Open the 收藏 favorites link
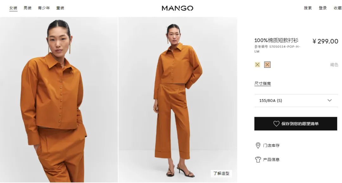The height and width of the screenshot is (183, 342). pos(338,8)
